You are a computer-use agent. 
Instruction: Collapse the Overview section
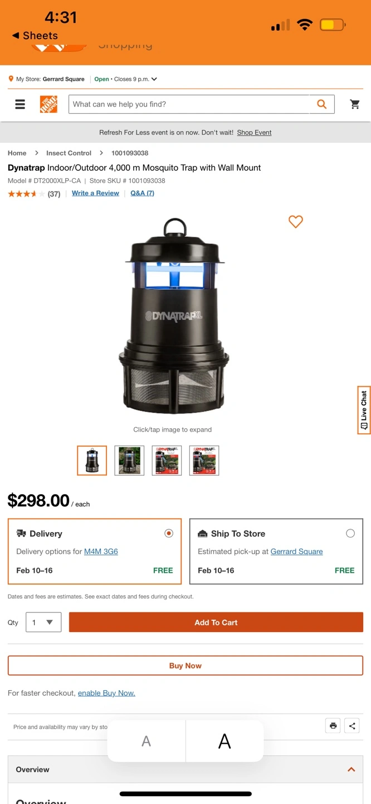coord(352,769)
